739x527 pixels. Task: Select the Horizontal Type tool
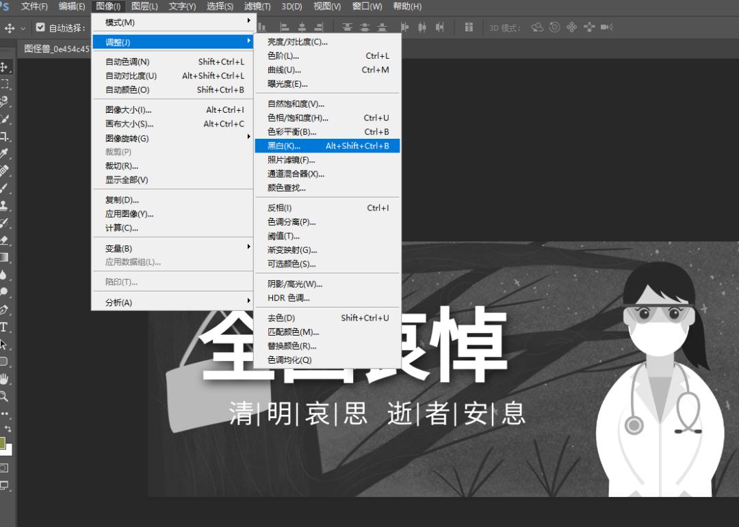(7, 326)
